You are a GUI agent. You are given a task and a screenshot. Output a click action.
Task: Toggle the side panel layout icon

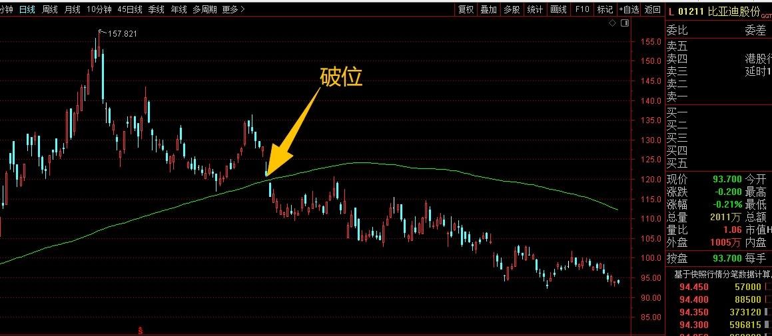click(625, 23)
